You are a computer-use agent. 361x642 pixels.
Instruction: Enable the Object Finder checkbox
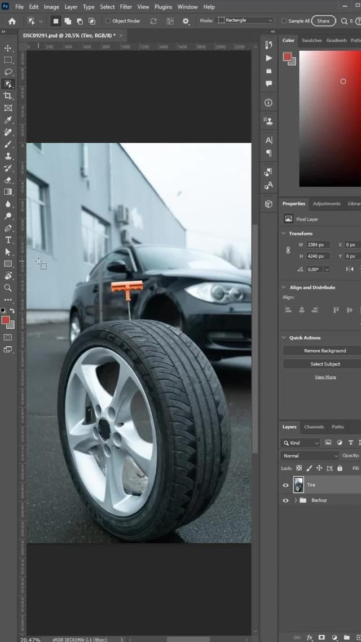108,21
